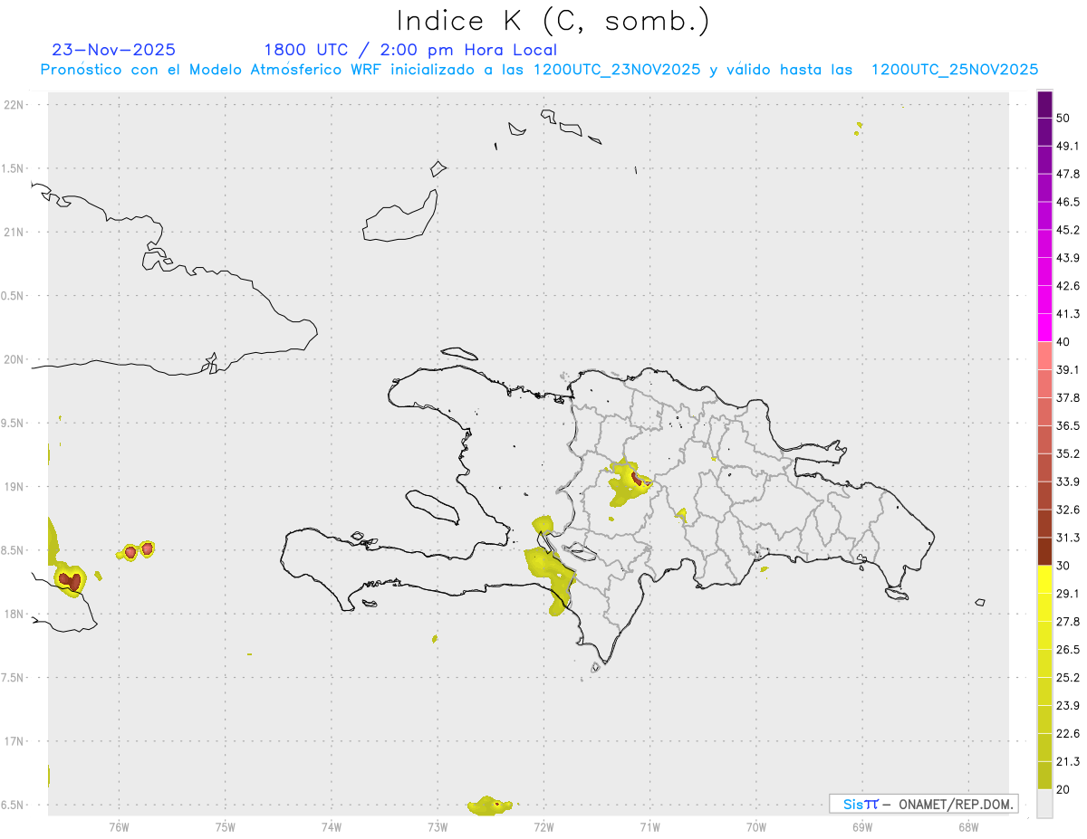Click the dark purple colorbar segment above 50
Image resolution: width=1087 pixels, height=839 pixels.
pyautogui.click(x=1044, y=105)
